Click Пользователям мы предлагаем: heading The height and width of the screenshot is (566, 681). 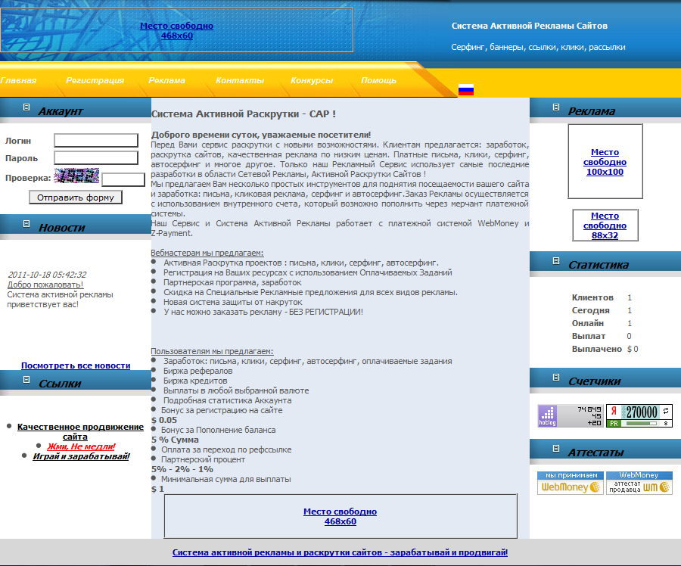pos(212,351)
